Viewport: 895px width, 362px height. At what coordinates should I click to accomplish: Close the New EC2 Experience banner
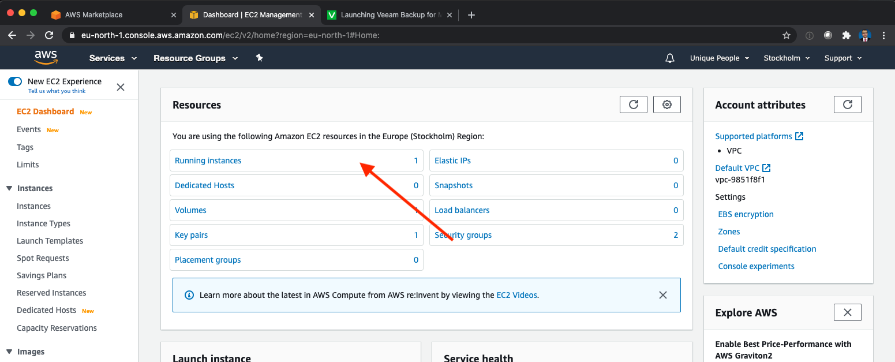click(121, 87)
